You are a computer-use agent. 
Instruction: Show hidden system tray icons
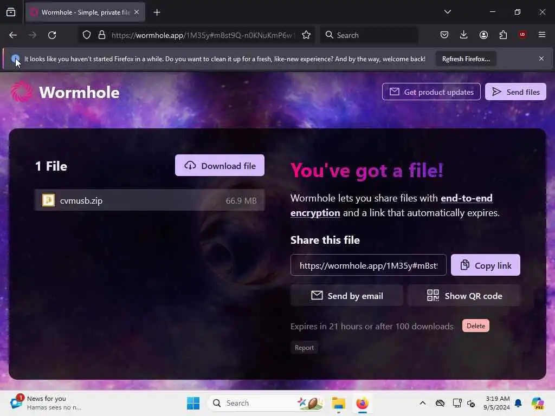point(423,403)
